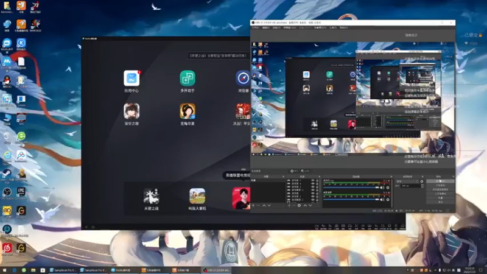Click the 设置 button in OBS controls
Image resolution: width=487 pixels, height=274 pixels.
click(x=440, y=198)
